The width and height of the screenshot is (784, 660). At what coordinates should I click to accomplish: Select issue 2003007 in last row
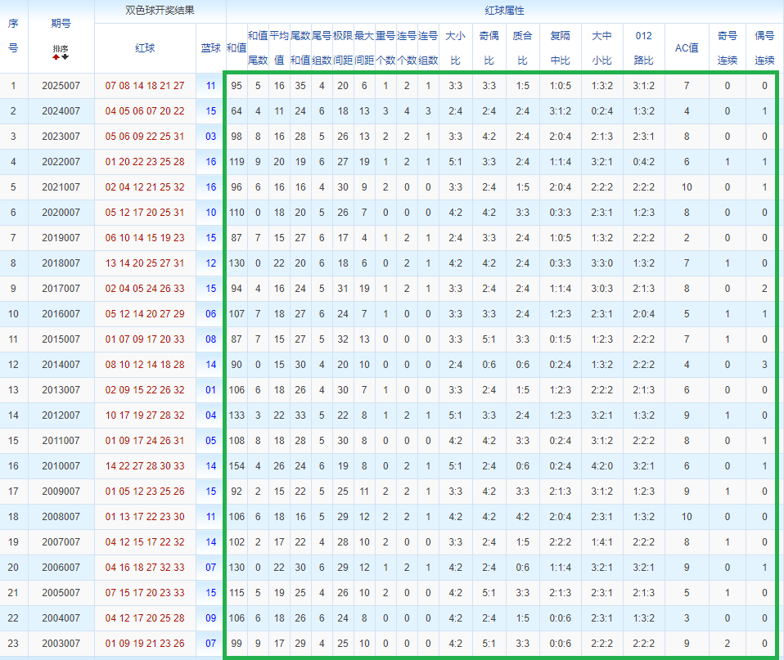coord(61,644)
